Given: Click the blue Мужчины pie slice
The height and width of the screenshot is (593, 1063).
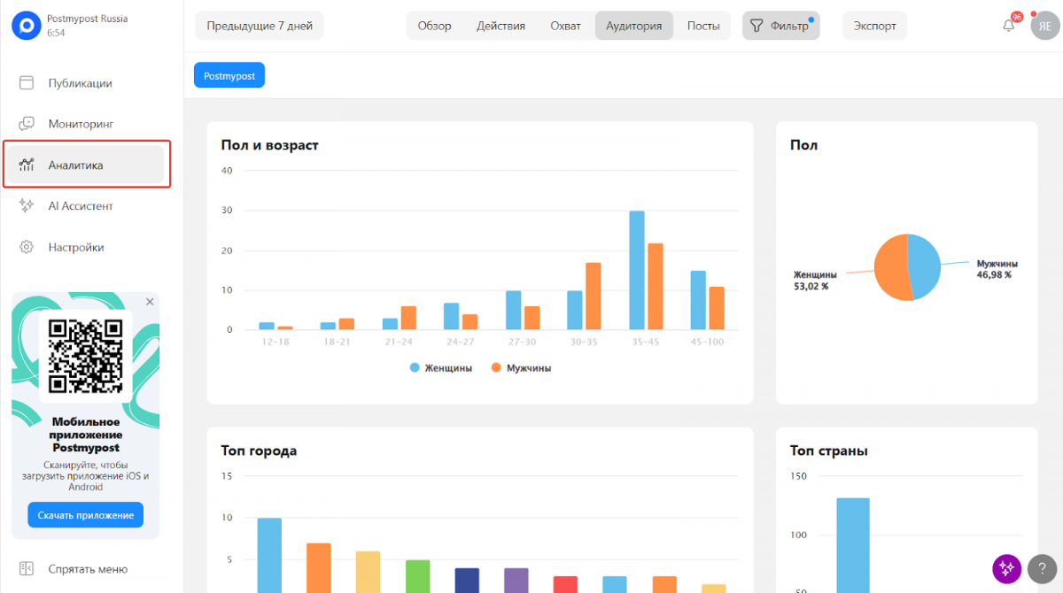Looking at the screenshot, I should coord(925,266).
